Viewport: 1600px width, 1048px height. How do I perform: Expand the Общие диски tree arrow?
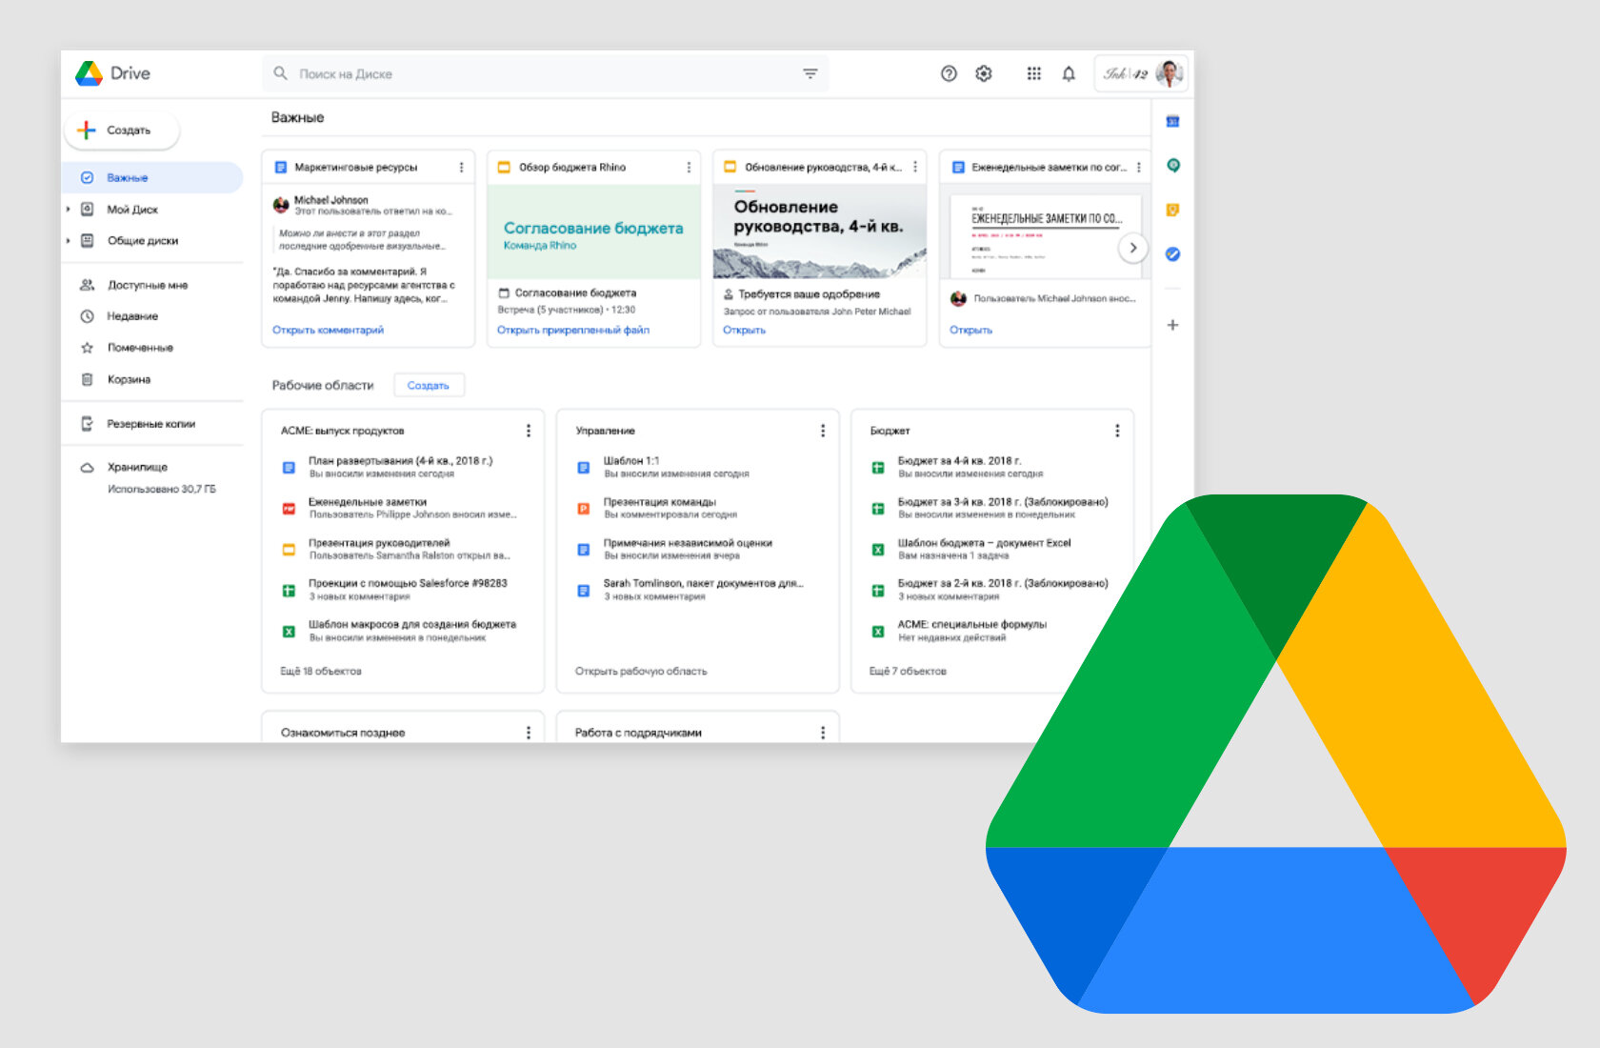tap(68, 241)
